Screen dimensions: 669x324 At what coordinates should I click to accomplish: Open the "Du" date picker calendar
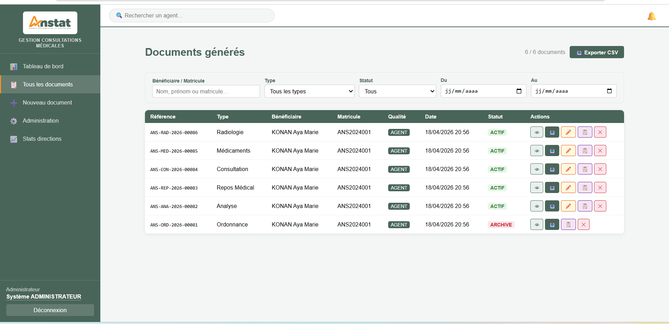tap(519, 91)
